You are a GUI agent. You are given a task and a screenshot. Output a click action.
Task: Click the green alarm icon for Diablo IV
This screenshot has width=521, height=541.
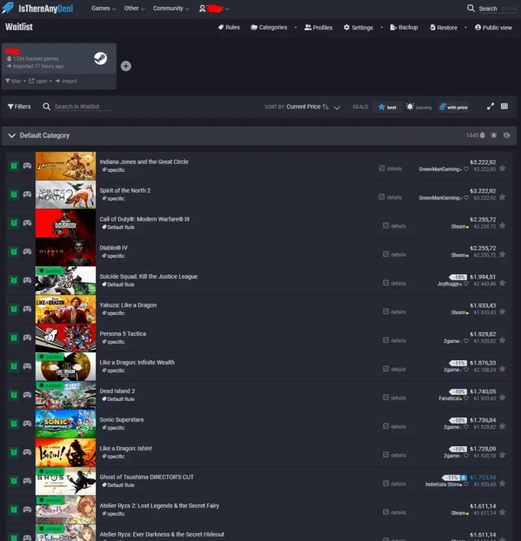tap(14, 251)
